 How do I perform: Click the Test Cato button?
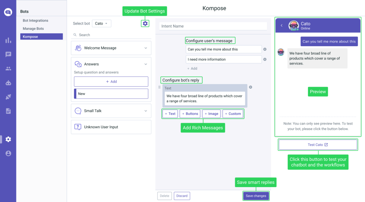[318, 145]
